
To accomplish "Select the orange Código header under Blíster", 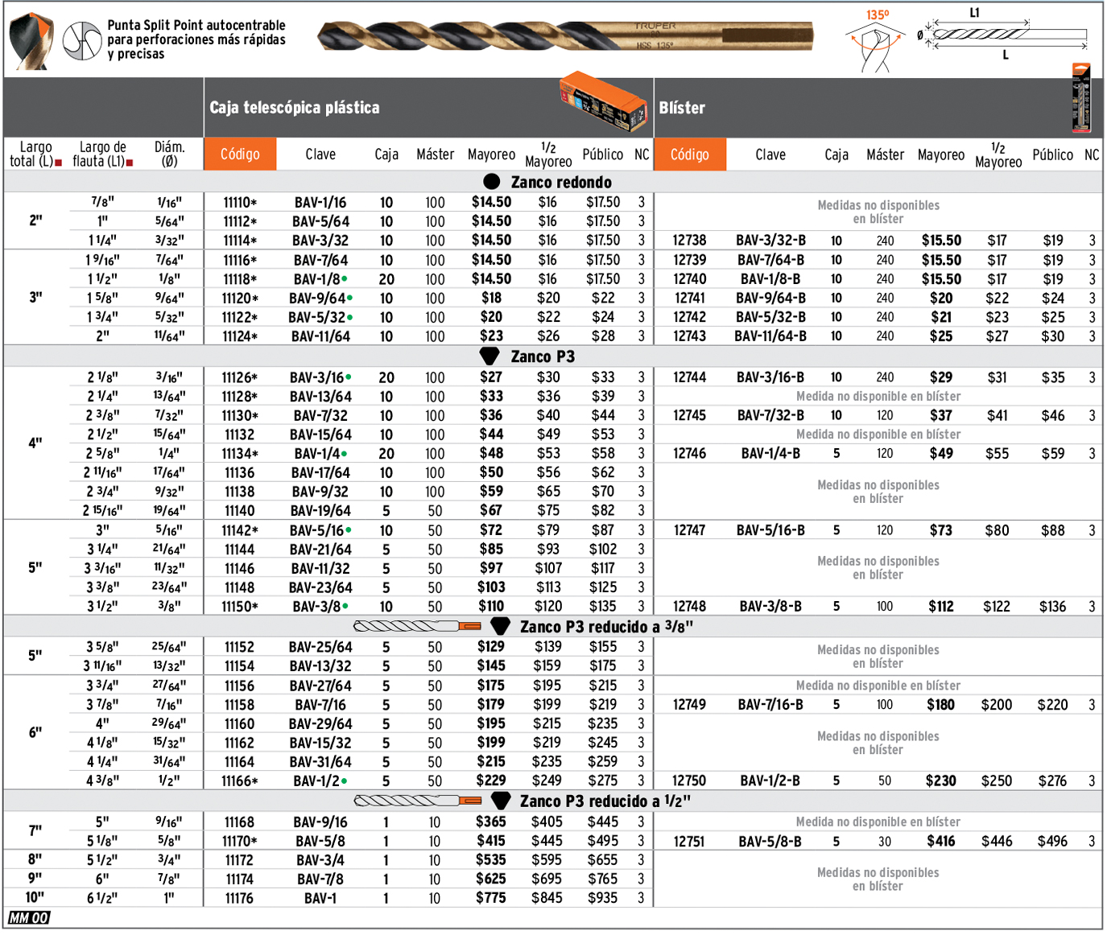I will (x=690, y=154).
